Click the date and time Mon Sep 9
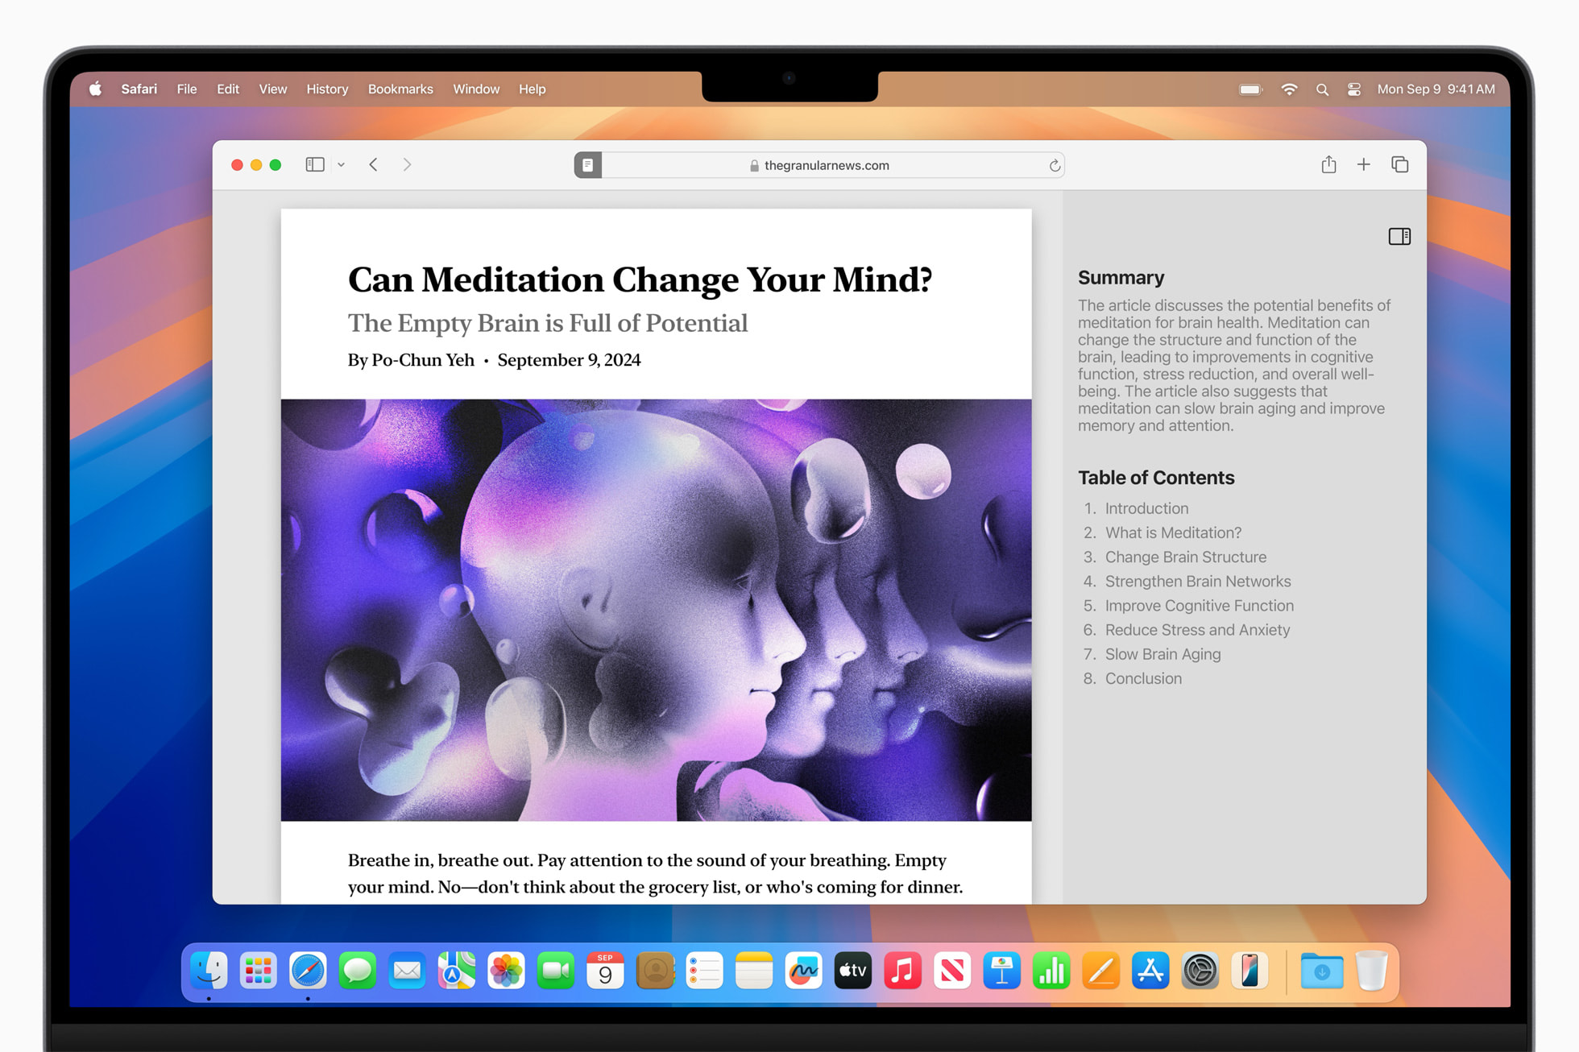The image size is (1579, 1052). click(1436, 89)
